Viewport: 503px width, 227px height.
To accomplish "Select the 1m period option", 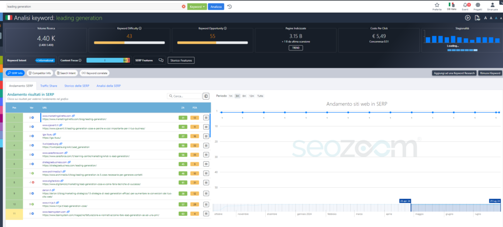I will (230, 96).
